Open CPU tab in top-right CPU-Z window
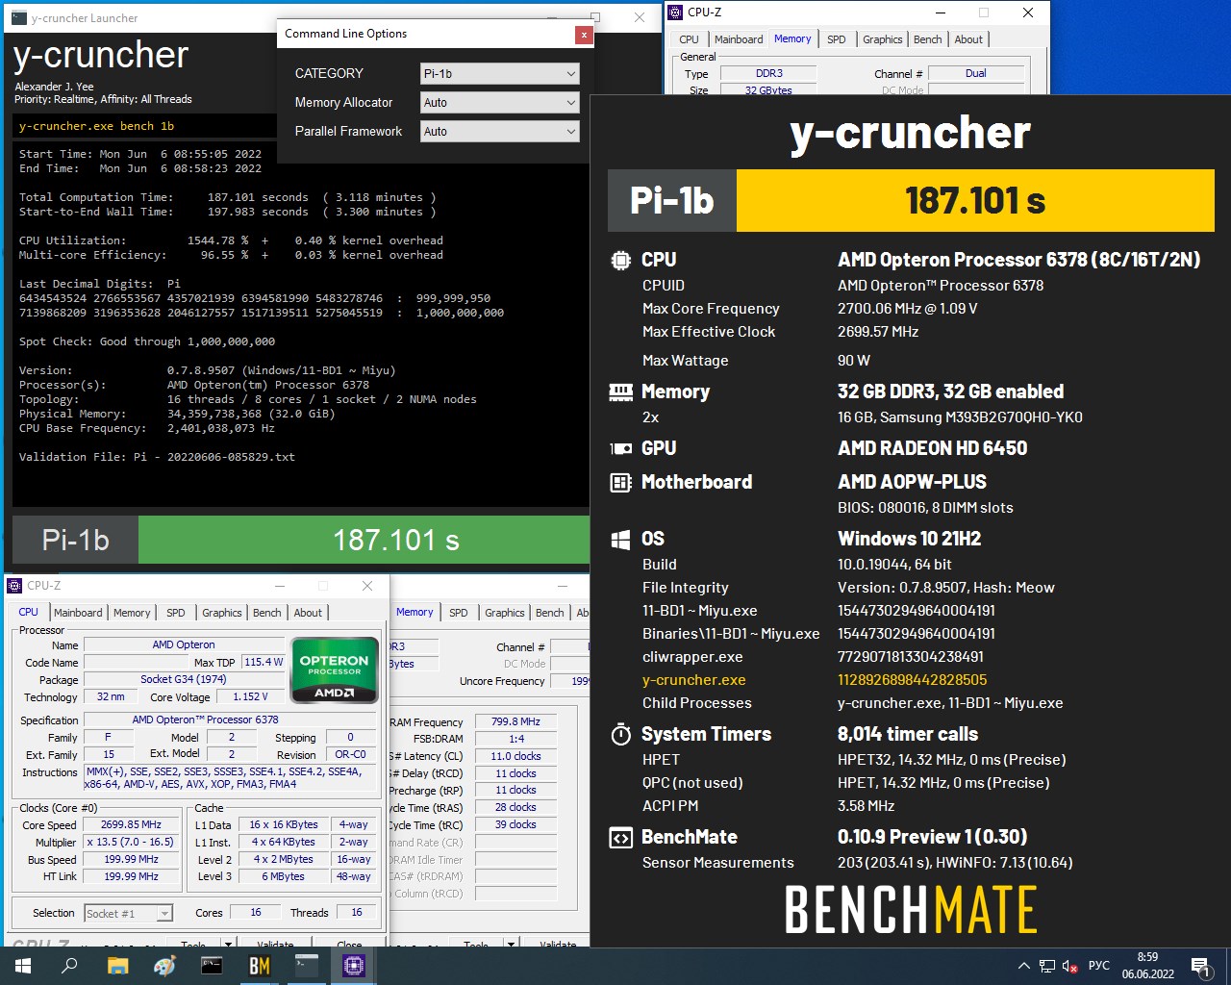 (x=689, y=39)
